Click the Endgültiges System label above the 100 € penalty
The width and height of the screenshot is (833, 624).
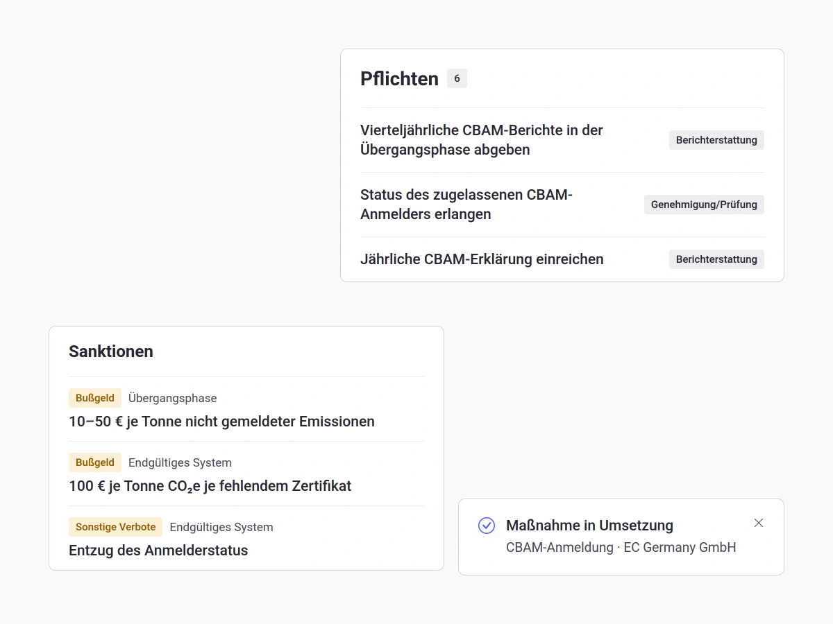[180, 462]
